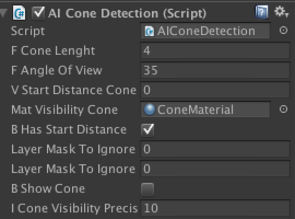Screen dimensions: 295x219
Task: Open object picker for Script field
Action: click(284, 30)
